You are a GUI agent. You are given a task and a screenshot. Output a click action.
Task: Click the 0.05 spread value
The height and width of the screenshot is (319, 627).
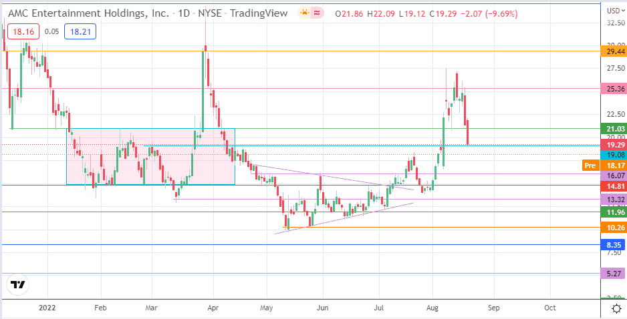[x=51, y=31]
